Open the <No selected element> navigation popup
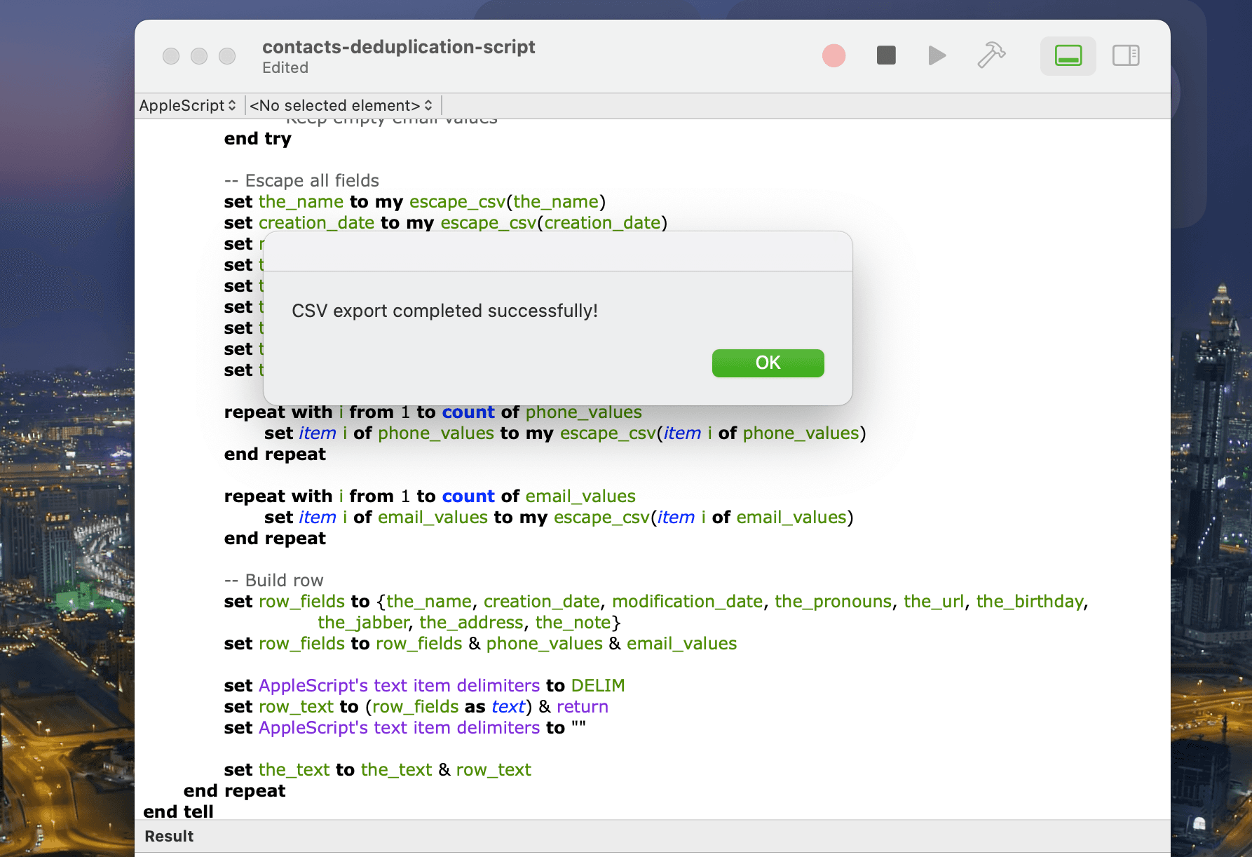 pyautogui.click(x=341, y=105)
